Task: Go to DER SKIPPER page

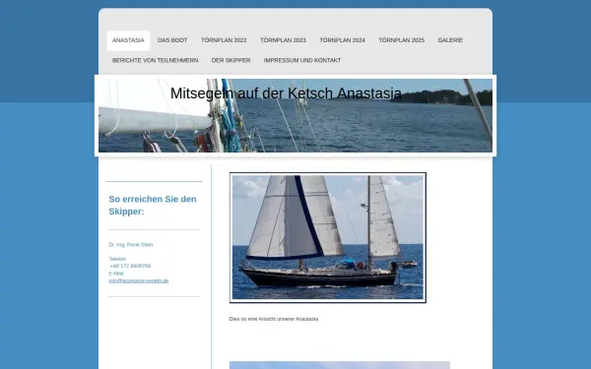Action: click(x=230, y=60)
